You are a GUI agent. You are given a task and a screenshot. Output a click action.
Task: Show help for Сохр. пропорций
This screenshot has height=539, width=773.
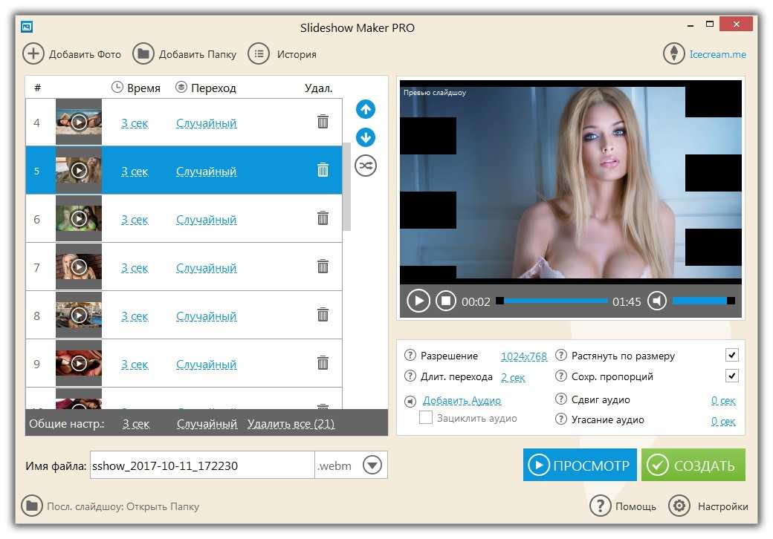click(561, 376)
